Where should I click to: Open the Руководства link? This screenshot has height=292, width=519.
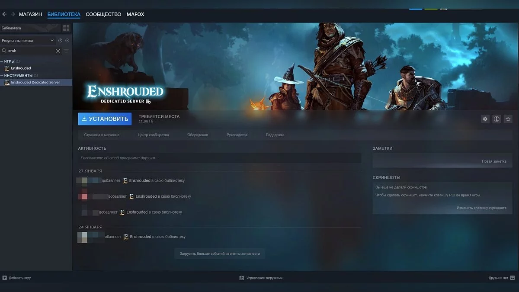point(237,135)
